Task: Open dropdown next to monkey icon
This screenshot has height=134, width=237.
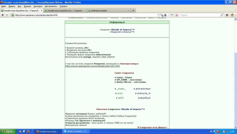Action: (x=235, y=15)
